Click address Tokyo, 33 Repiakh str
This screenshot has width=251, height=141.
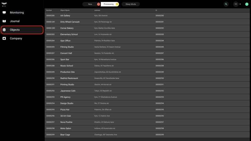103,91
